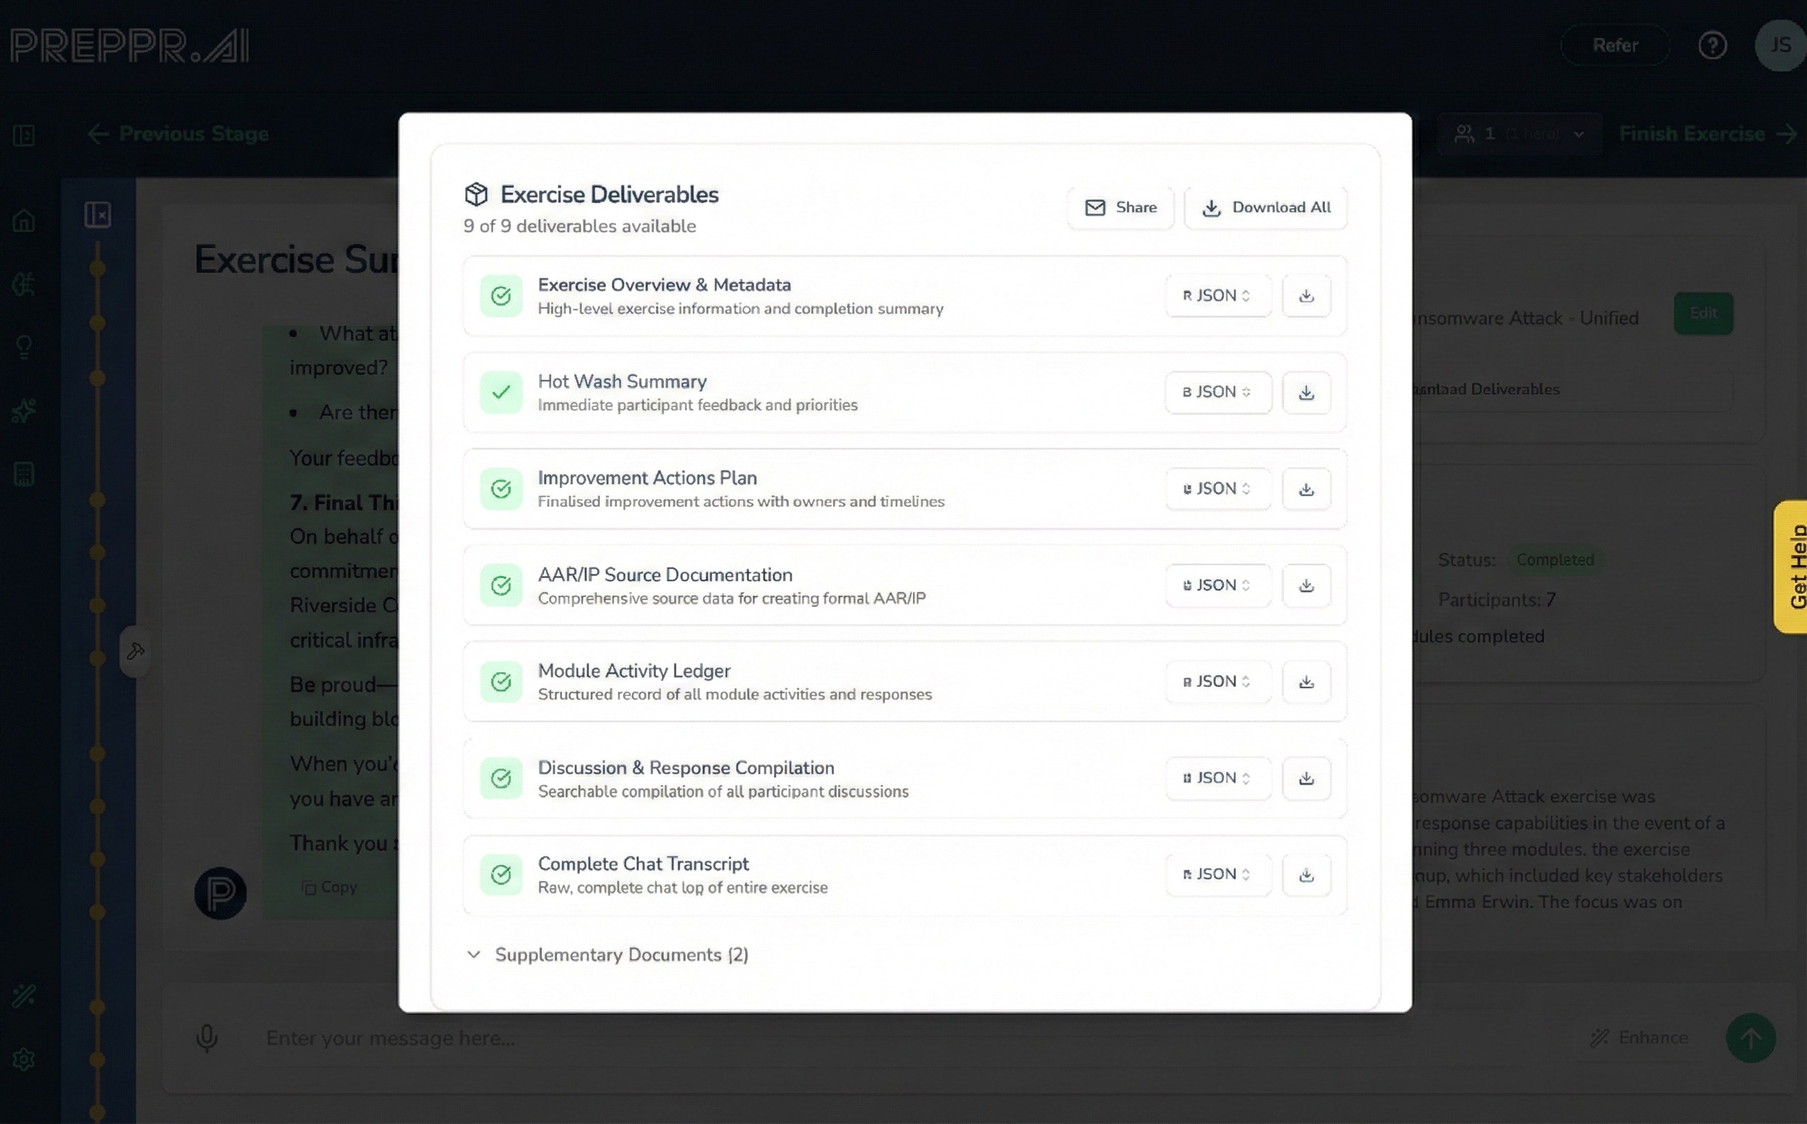Download the Module Activity Ledger file

click(1306, 682)
